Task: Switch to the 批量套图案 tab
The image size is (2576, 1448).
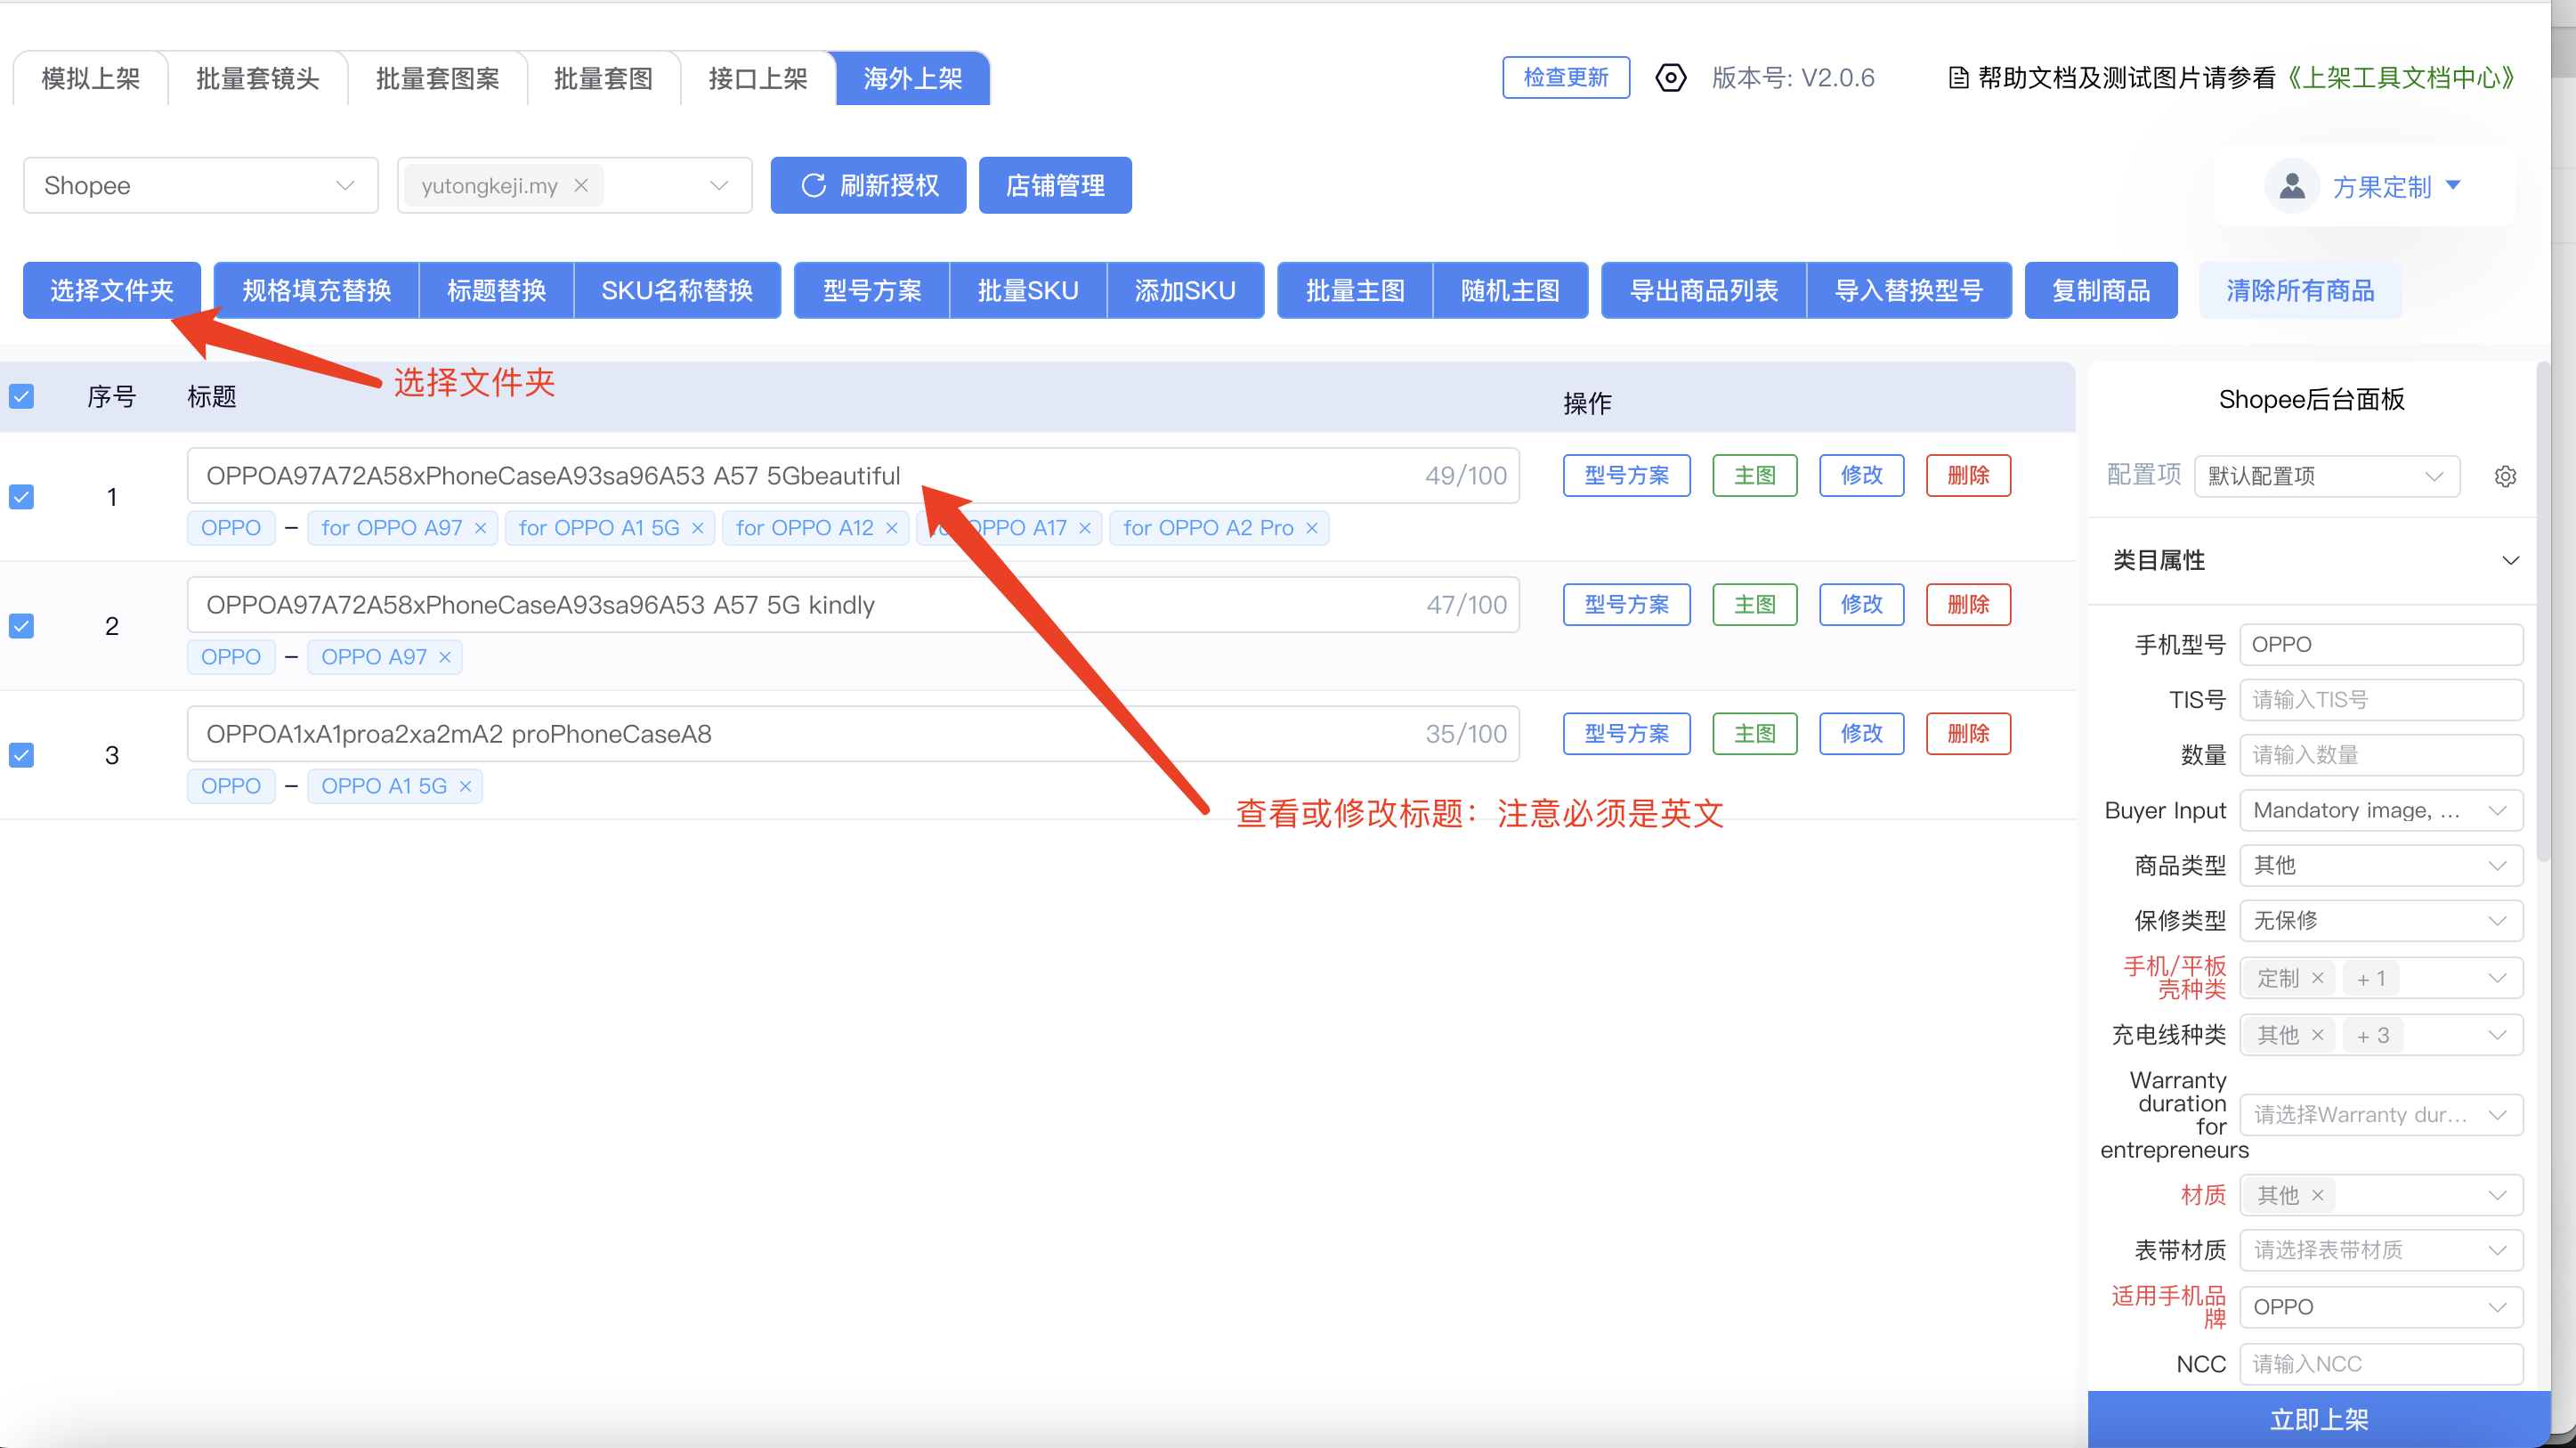Action: 437,78
